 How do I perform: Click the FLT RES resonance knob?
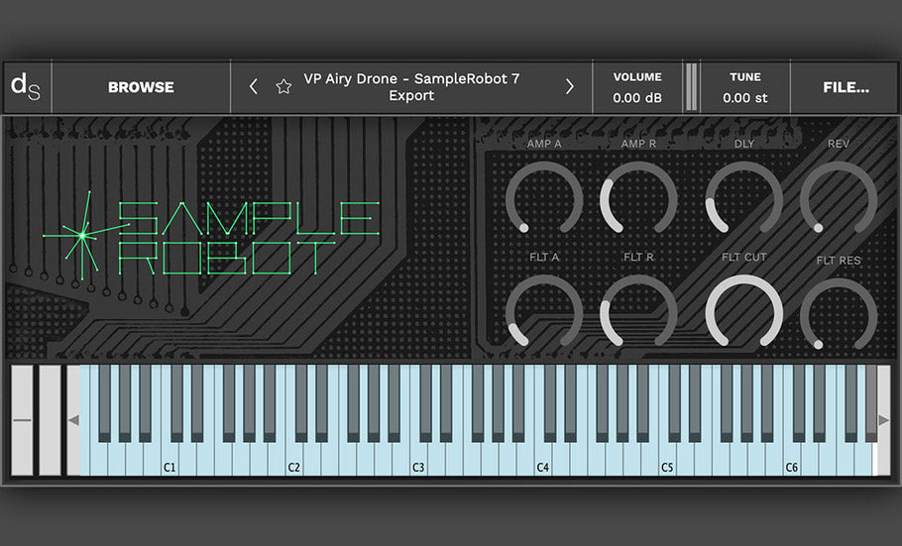click(x=839, y=315)
